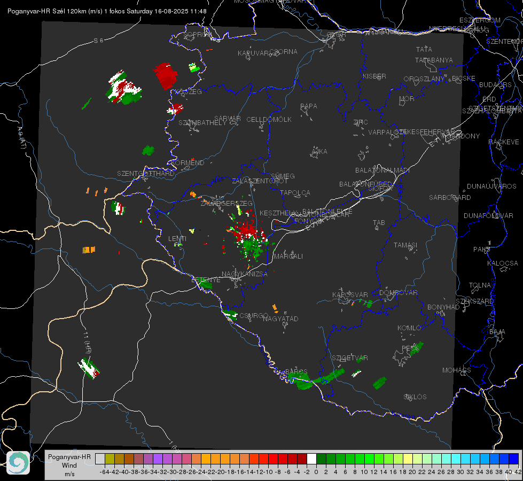
Task: Click the AJKA city label
Action: coord(319,152)
